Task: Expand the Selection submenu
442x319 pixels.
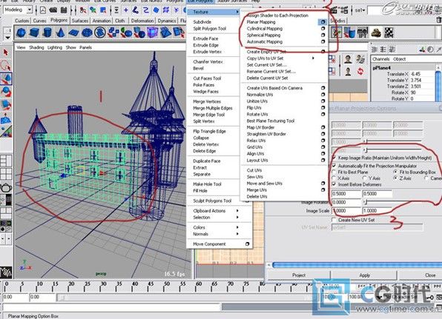Action: tap(217, 218)
